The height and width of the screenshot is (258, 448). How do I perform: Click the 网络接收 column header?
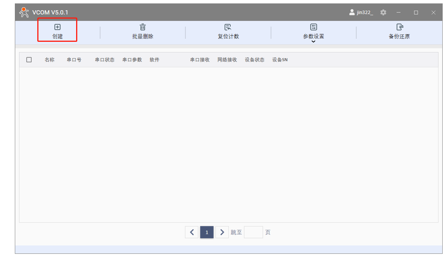[227, 60]
